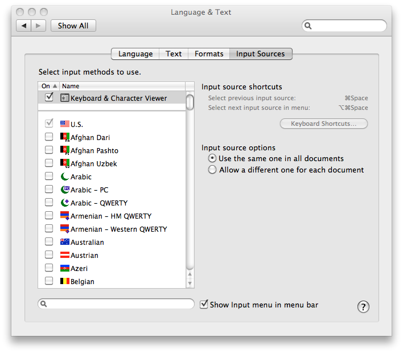Open the Help question mark button
The width and height of the screenshot is (403, 353).
pos(363,307)
